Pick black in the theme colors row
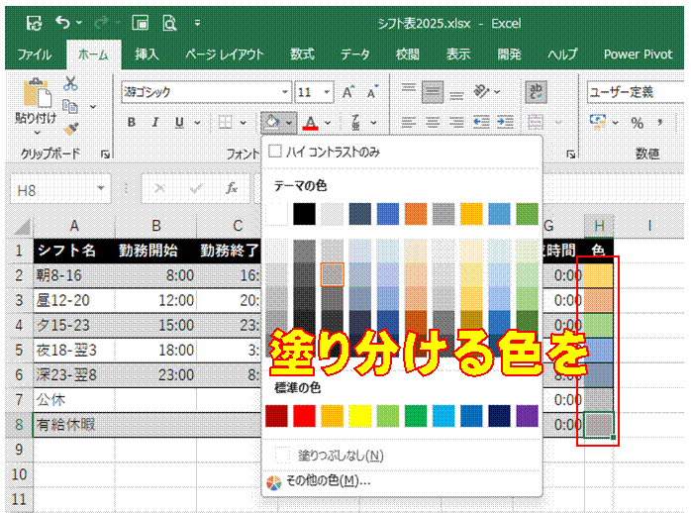Image resolution: width=691 pixels, height=513 pixels. pyautogui.click(x=304, y=214)
